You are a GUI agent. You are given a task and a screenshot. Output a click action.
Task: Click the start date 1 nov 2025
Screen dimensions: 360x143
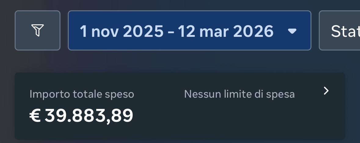pyautogui.click(x=122, y=31)
